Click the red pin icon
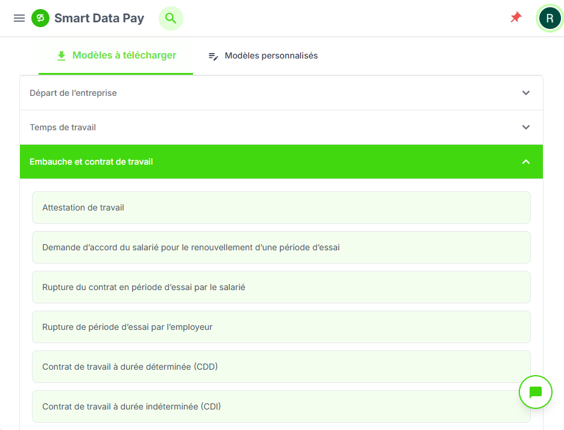 pyautogui.click(x=516, y=17)
